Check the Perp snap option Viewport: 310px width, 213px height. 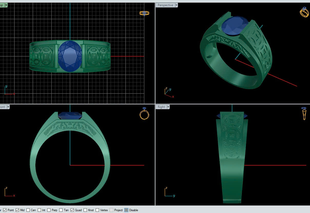49,210
